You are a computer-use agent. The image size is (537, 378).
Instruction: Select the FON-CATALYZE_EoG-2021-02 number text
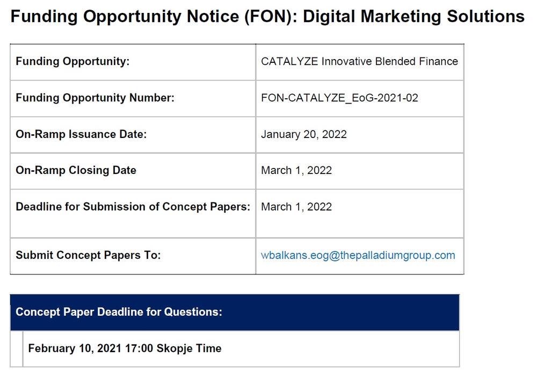339,98
